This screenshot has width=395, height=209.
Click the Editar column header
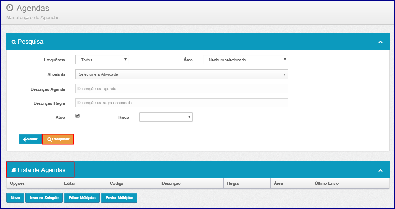[x=83, y=183]
